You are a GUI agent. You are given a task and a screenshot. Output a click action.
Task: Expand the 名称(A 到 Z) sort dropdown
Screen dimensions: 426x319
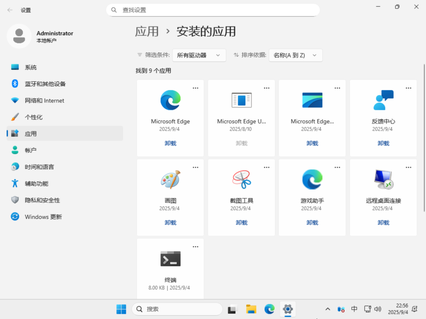295,55
